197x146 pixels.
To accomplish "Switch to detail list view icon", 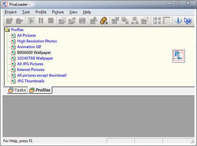I will [x=167, y=21].
